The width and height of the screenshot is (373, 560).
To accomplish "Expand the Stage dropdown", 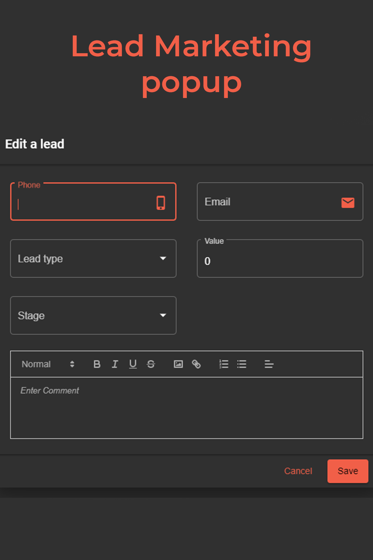I will point(93,315).
